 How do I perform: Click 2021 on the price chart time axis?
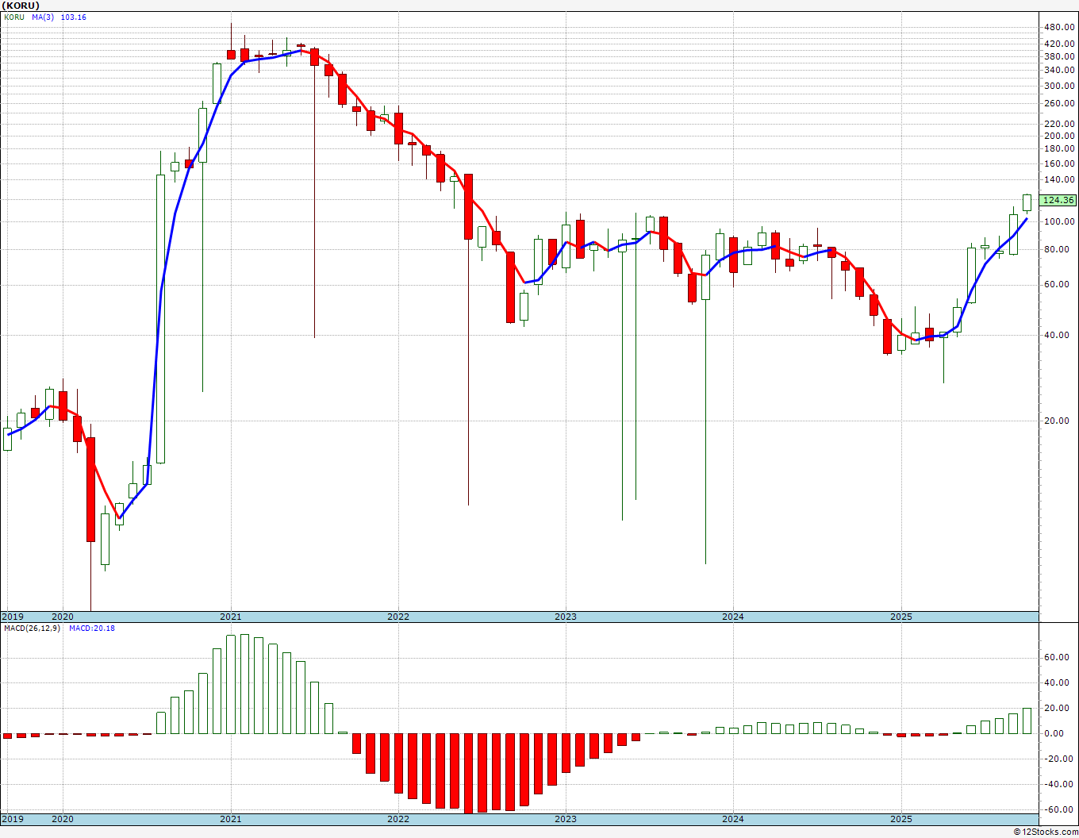point(231,617)
